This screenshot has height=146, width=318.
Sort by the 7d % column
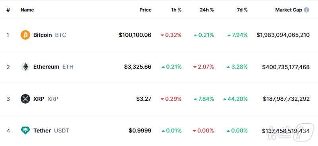tap(242, 10)
